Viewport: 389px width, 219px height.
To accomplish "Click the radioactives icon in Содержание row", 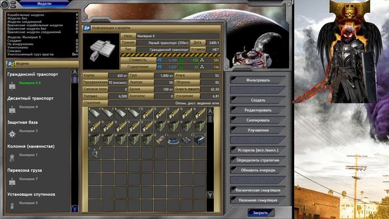I will (x=202, y=67).
